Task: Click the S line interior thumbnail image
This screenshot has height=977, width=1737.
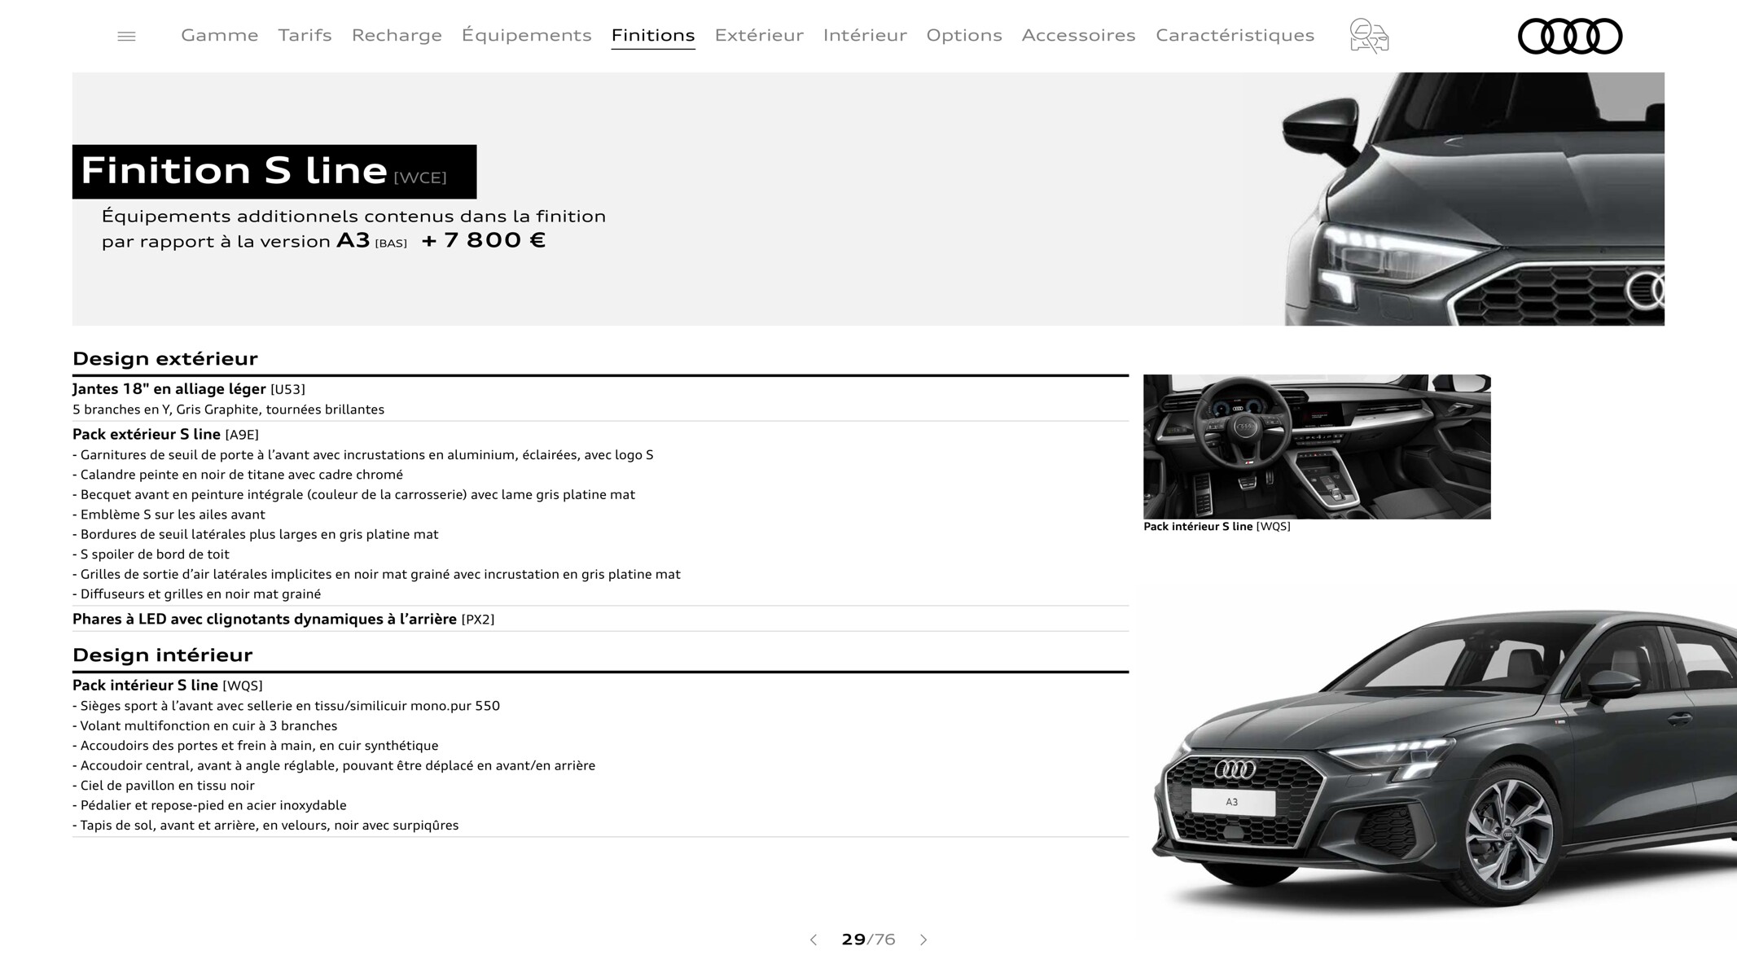Action: tap(1317, 446)
